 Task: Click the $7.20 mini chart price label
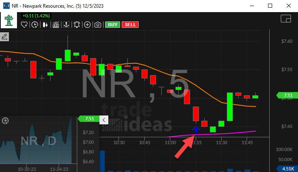point(88,132)
